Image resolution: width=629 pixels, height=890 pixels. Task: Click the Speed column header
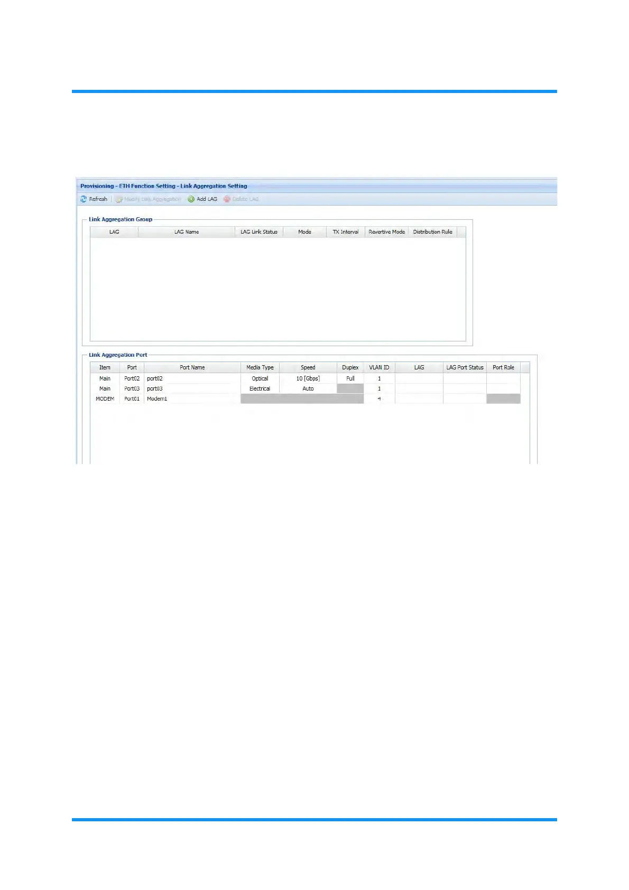coord(308,368)
